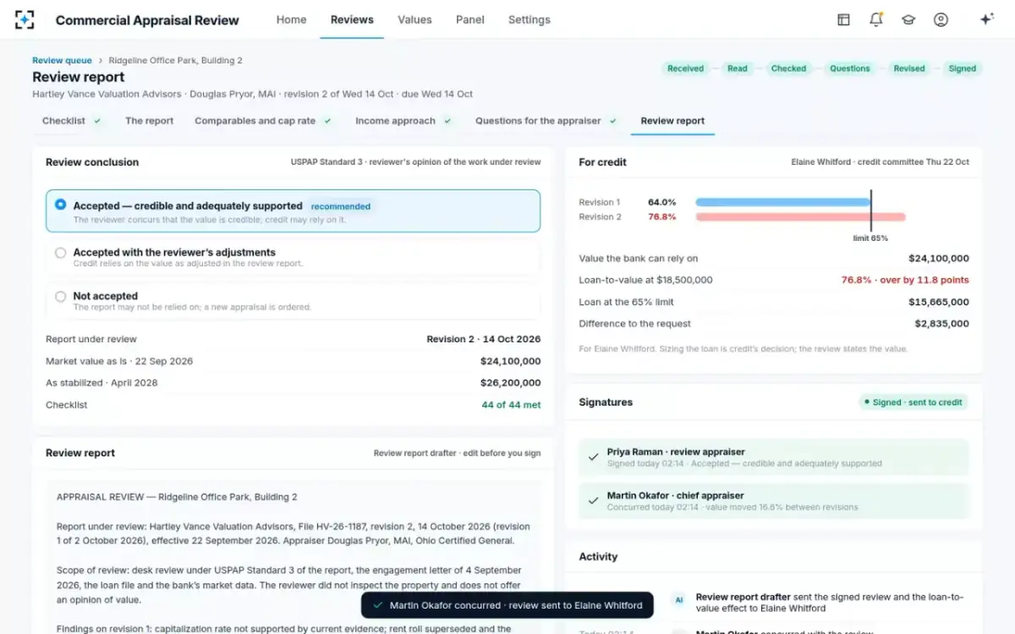Click the 'Signed · sent to credit' status badge

pyautogui.click(x=913, y=402)
